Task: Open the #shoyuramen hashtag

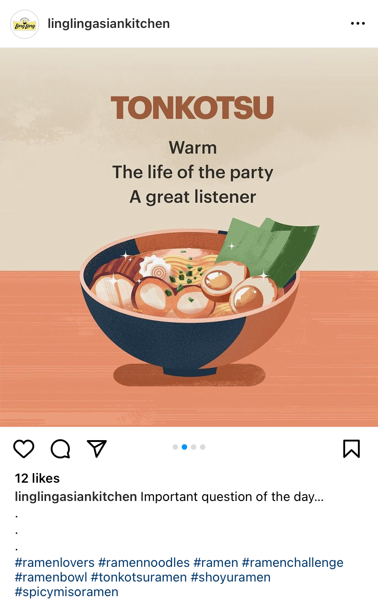Action: [231, 577]
